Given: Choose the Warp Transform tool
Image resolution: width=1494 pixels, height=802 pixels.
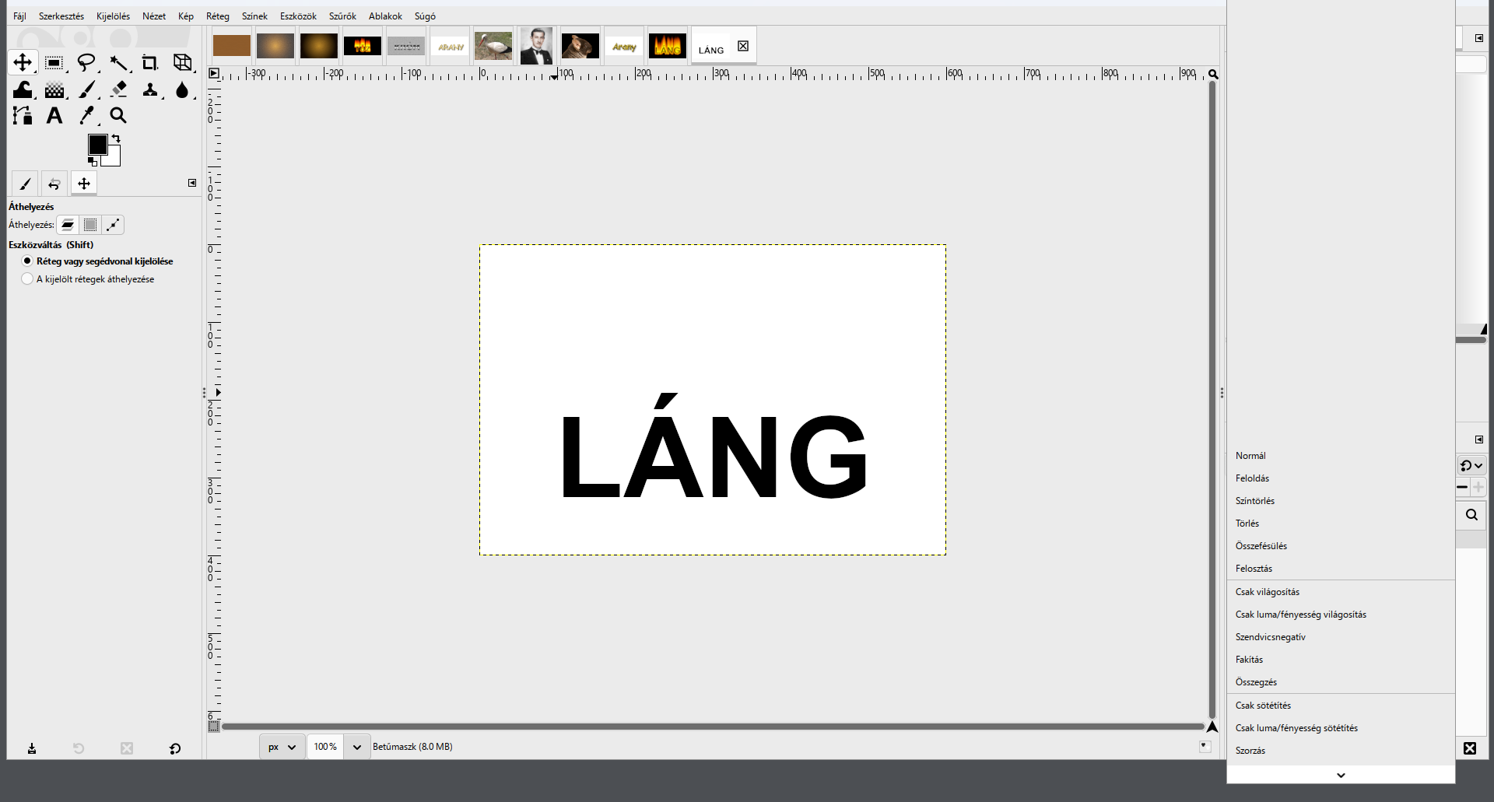Looking at the screenshot, I should [x=23, y=90].
